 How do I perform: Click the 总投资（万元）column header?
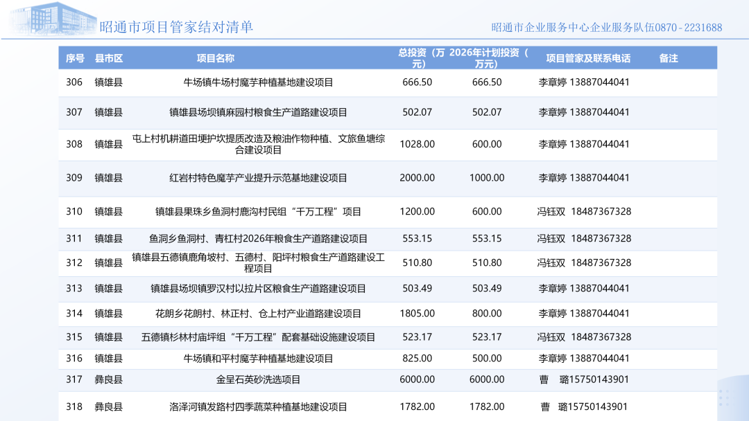tap(421, 58)
